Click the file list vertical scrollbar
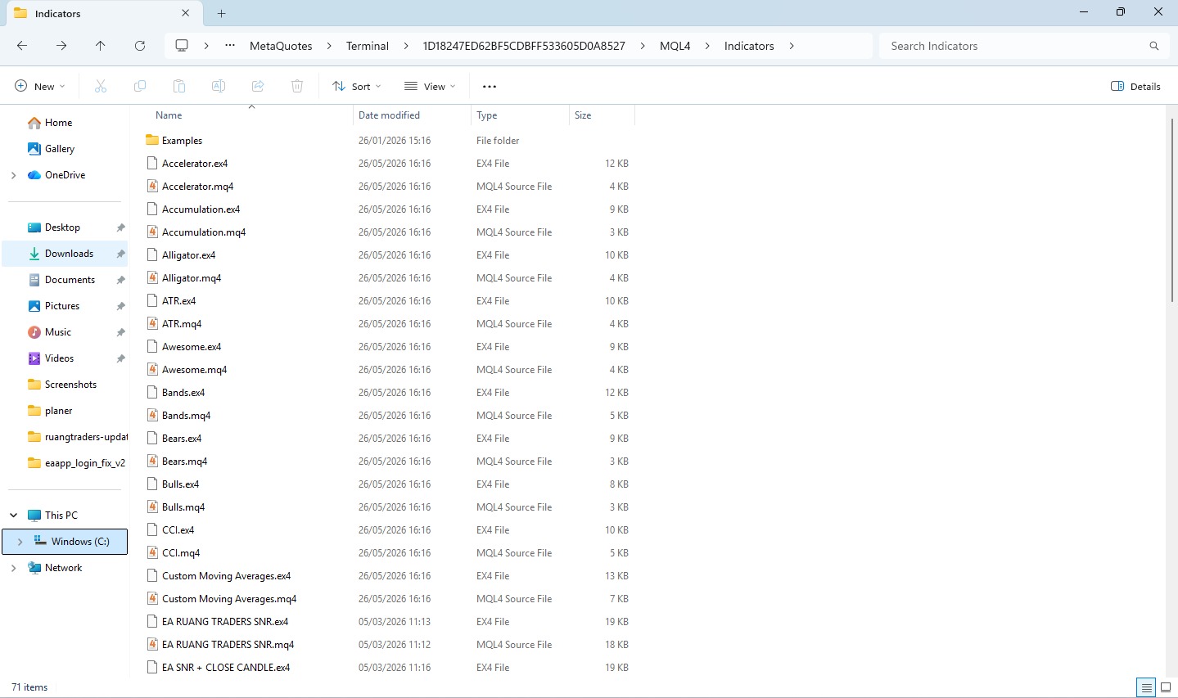The height and width of the screenshot is (698, 1178). click(x=1172, y=210)
